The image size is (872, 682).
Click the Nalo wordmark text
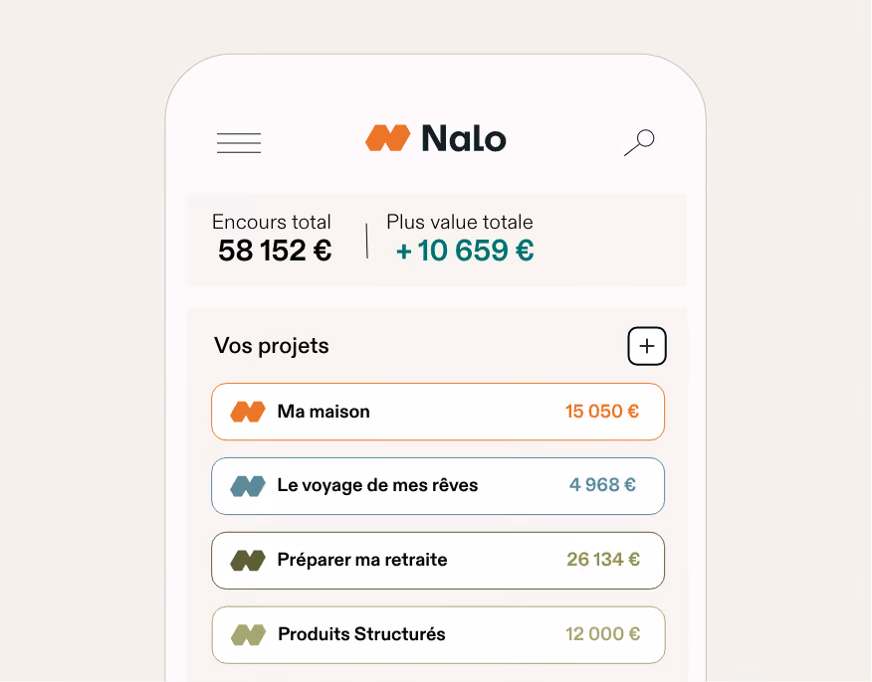(464, 138)
